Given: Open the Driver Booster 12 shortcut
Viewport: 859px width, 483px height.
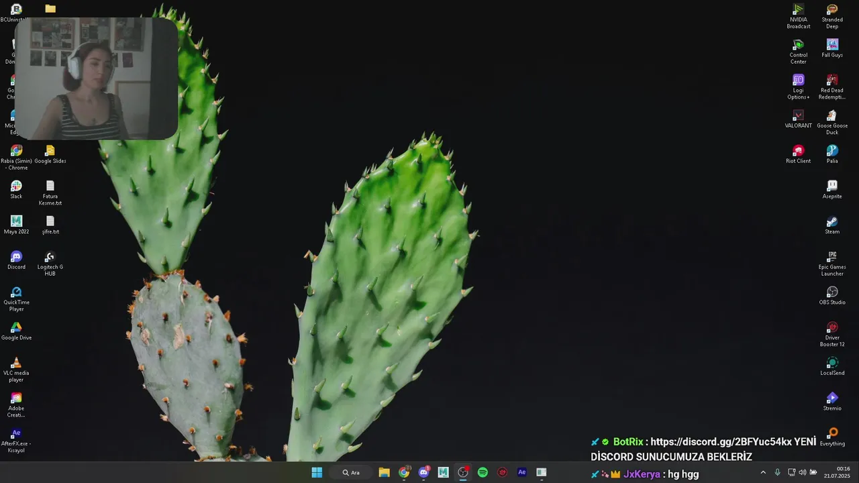Looking at the screenshot, I should (x=832, y=334).
